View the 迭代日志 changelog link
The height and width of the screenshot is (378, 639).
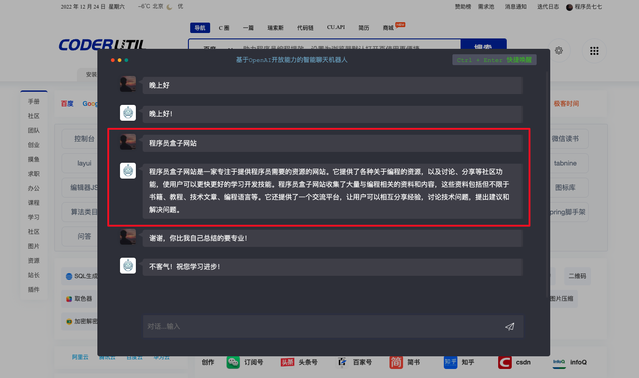(548, 7)
